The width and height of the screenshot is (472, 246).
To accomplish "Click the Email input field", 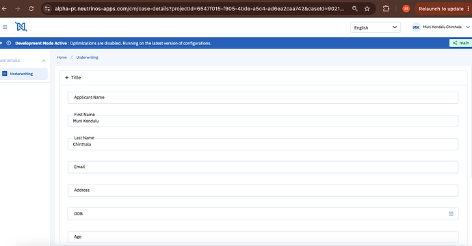I will pyautogui.click(x=263, y=167).
